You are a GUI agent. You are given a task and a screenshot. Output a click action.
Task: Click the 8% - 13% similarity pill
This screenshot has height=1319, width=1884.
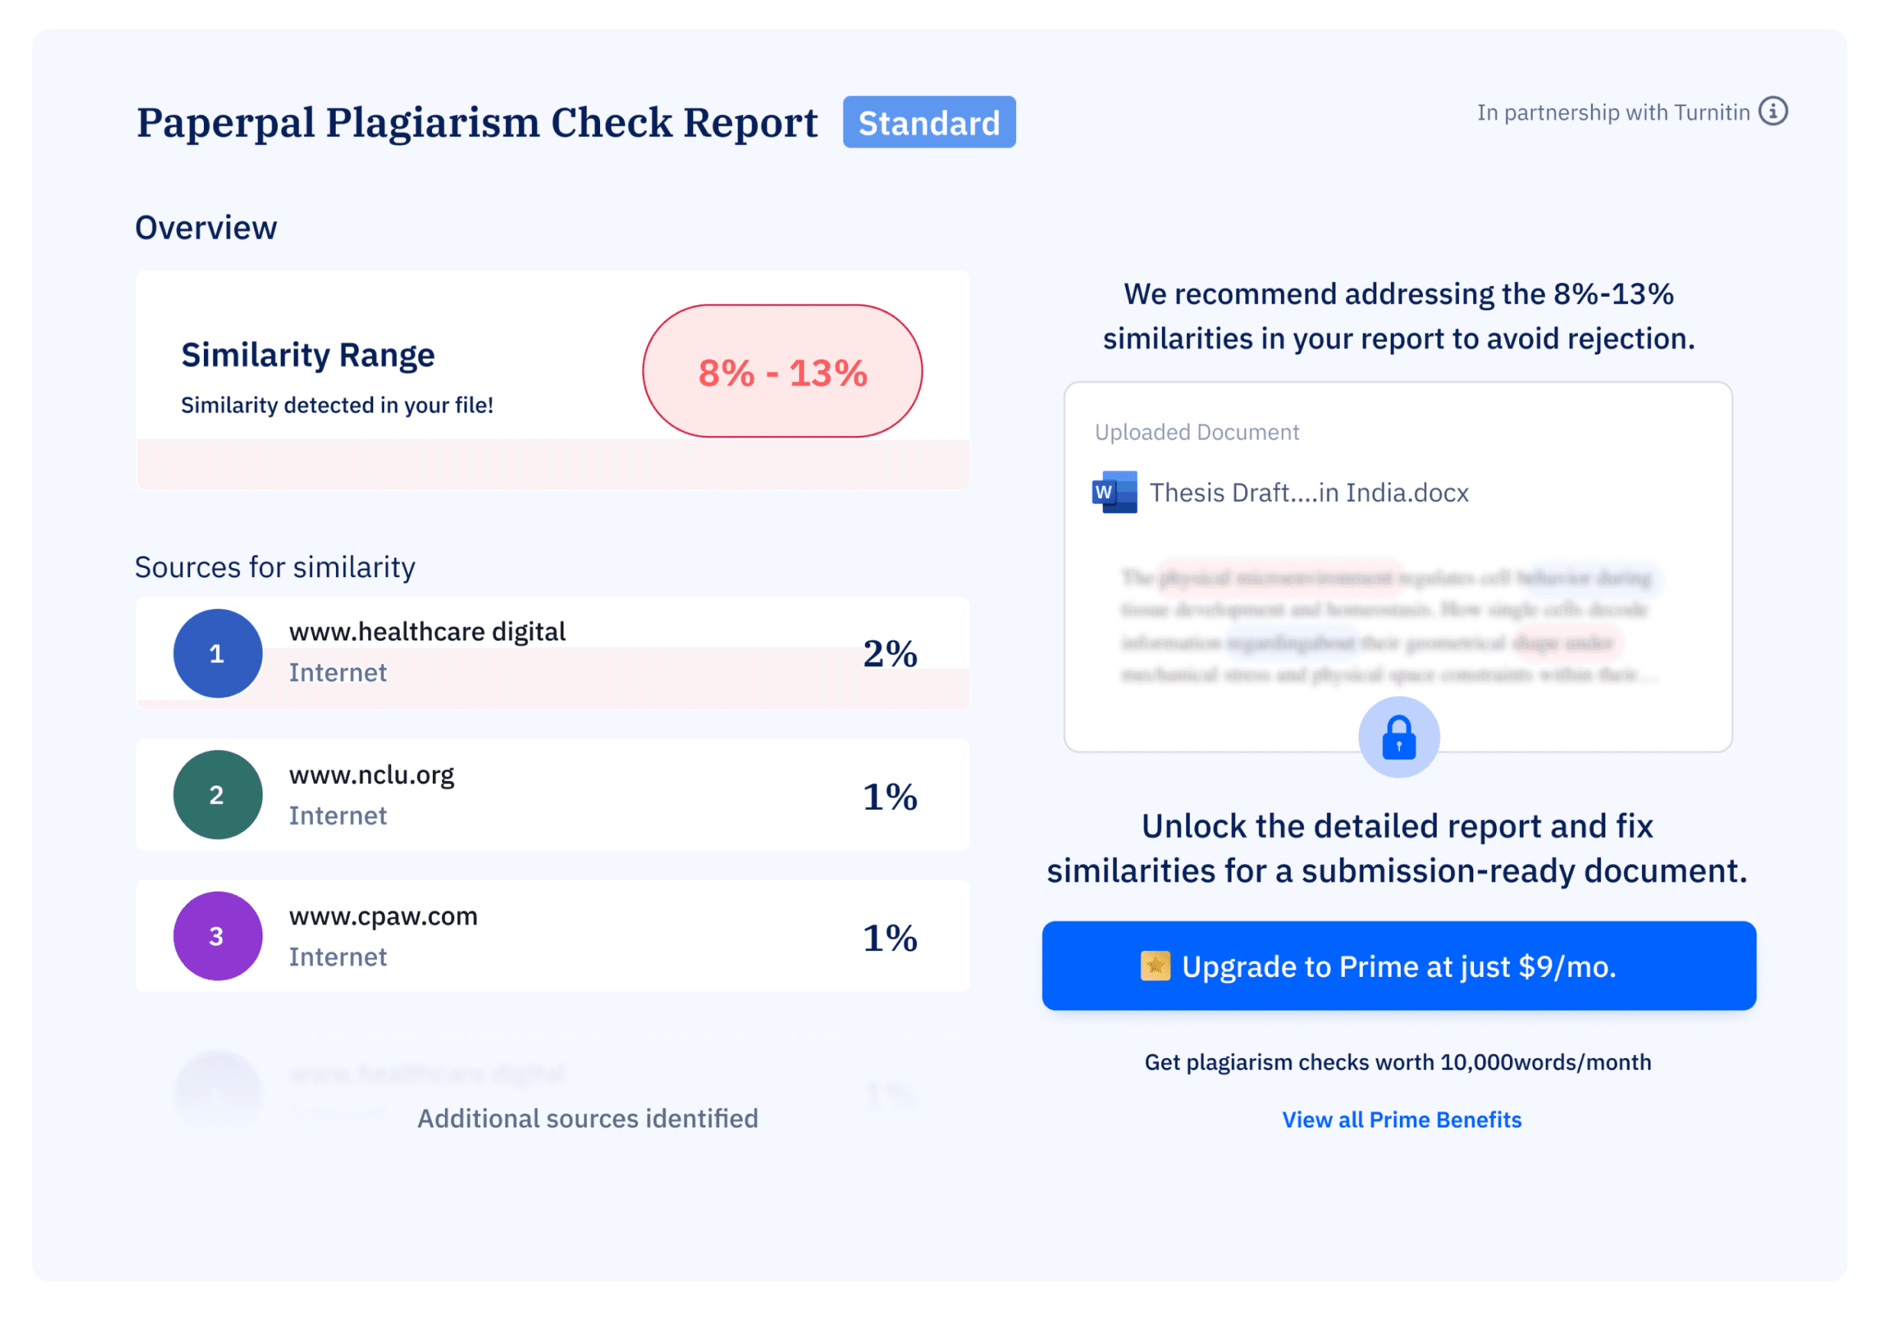tap(782, 372)
